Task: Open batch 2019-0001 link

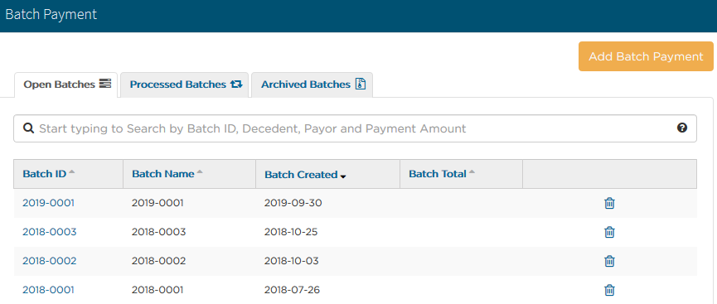Action: click(48, 202)
